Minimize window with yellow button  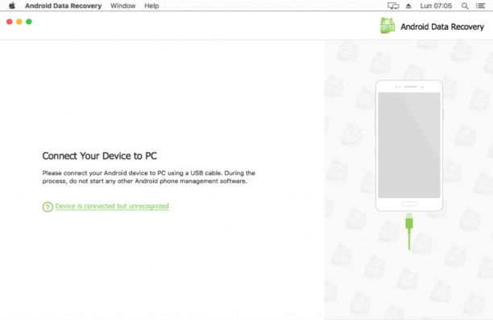19,22
